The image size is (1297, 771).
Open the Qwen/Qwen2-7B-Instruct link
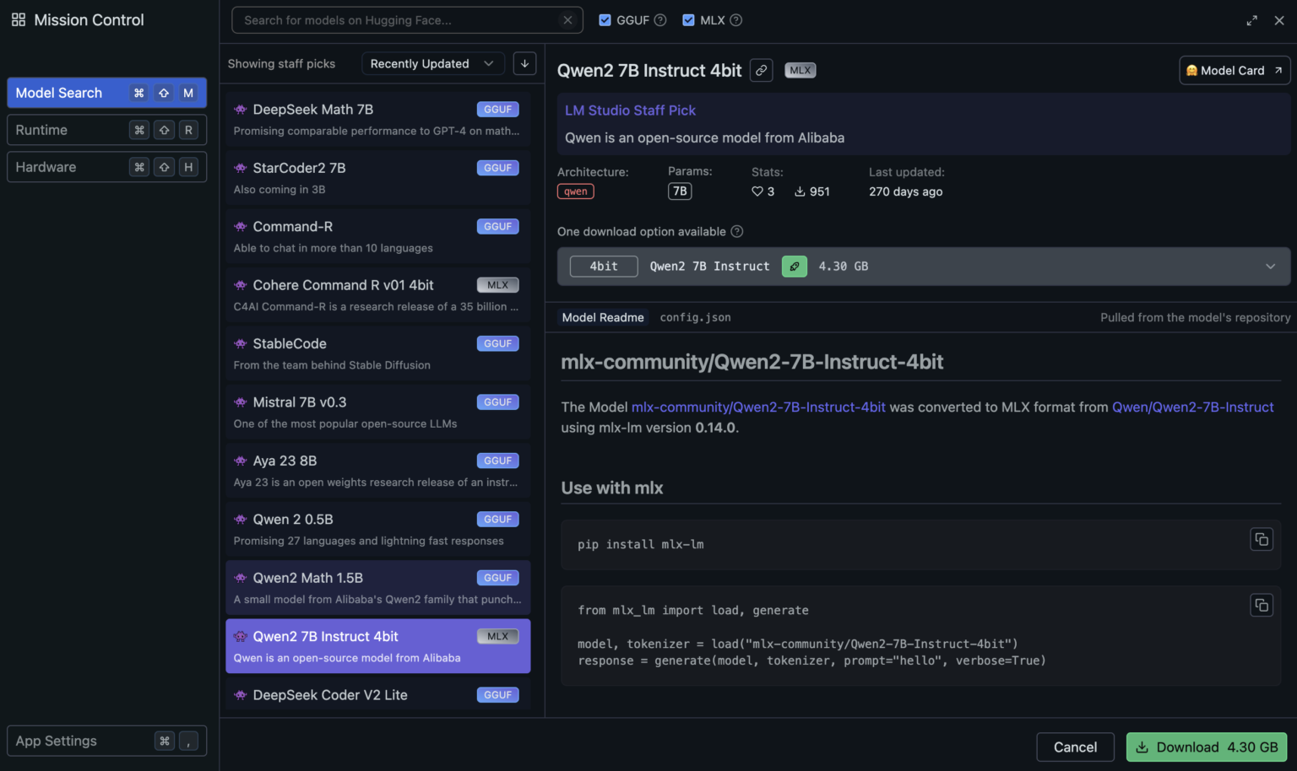point(1191,407)
